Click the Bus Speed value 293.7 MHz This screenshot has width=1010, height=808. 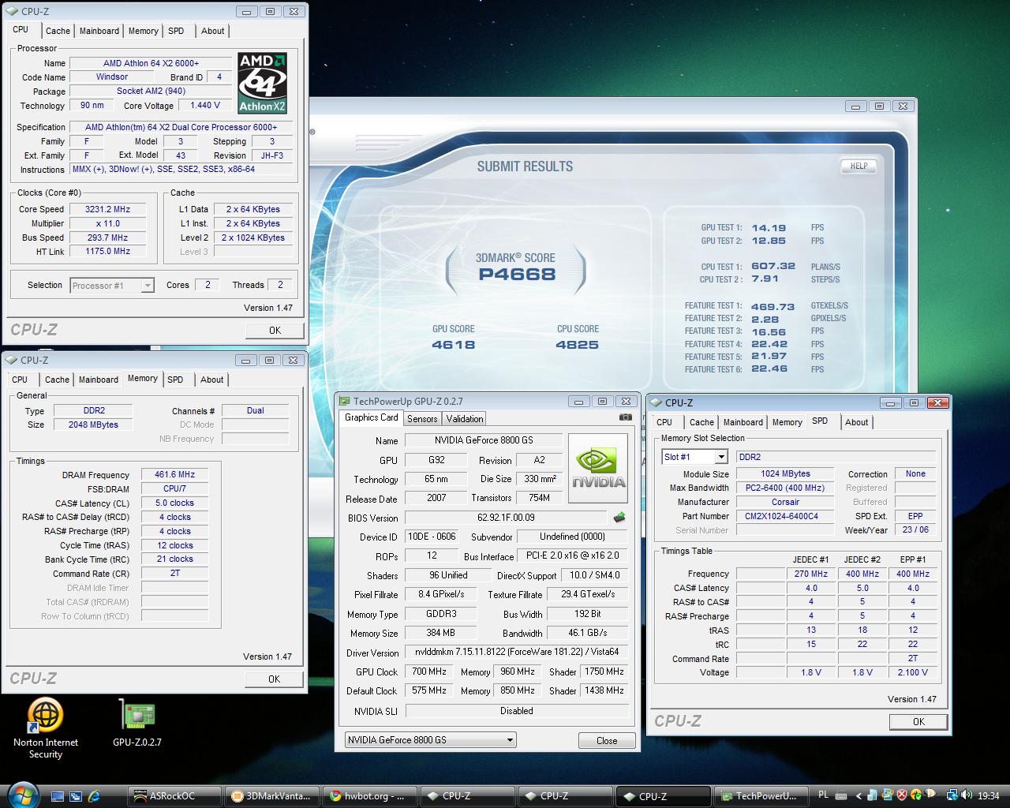(x=107, y=238)
